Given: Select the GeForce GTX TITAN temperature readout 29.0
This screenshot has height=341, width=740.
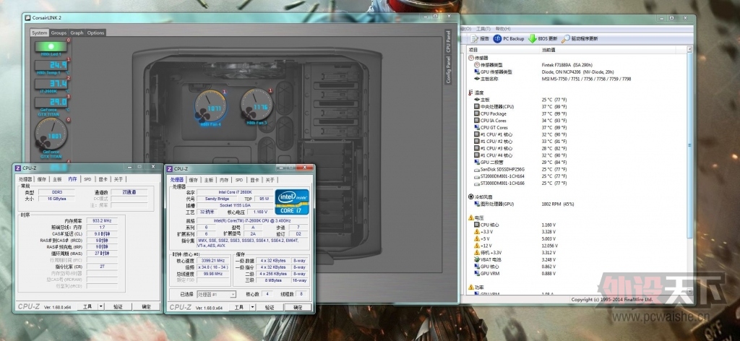Looking at the screenshot, I should [51, 102].
